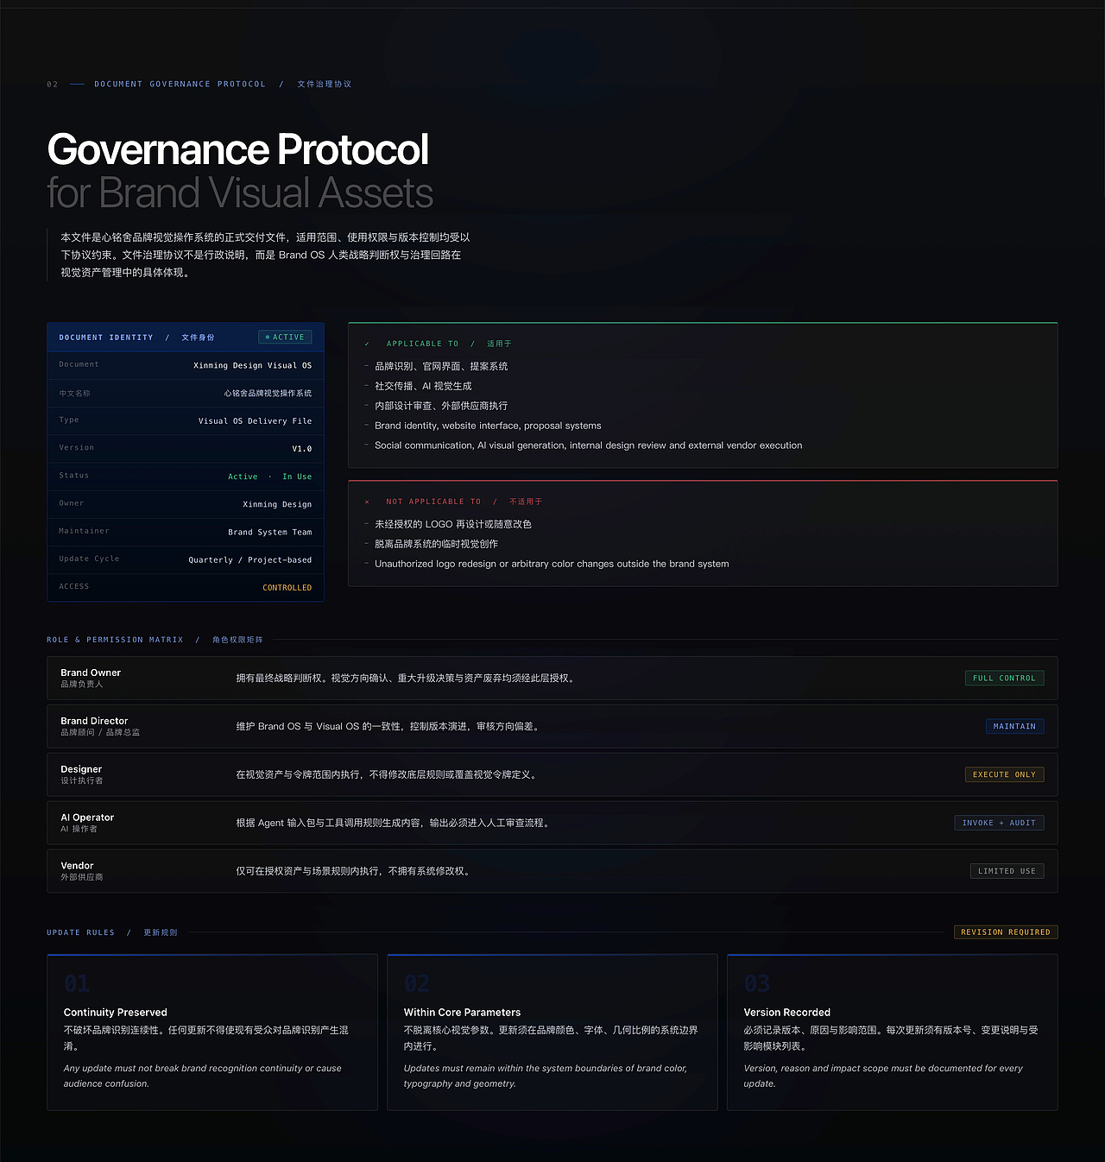Click the 'Brand System Team' maintainer value
The height and width of the screenshot is (1162, 1105).
270,533
